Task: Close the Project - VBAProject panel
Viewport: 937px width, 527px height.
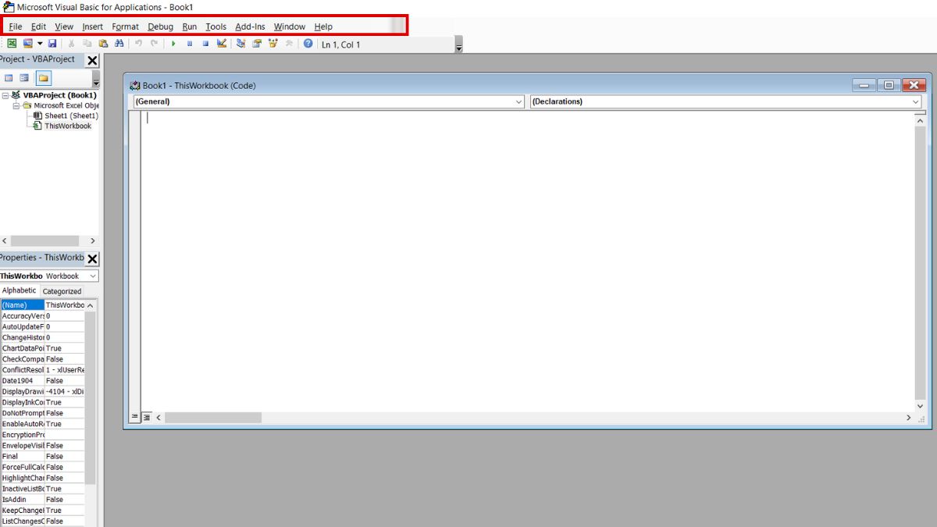Action: click(92, 60)
